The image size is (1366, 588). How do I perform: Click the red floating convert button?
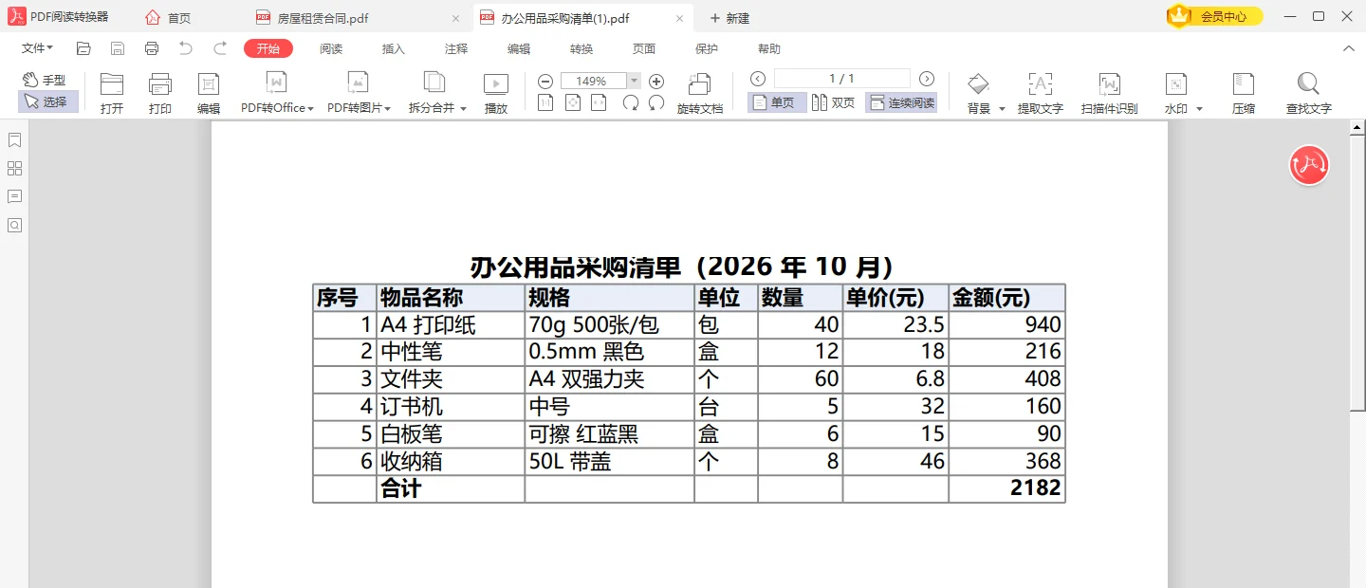[x=1309, y=165]
